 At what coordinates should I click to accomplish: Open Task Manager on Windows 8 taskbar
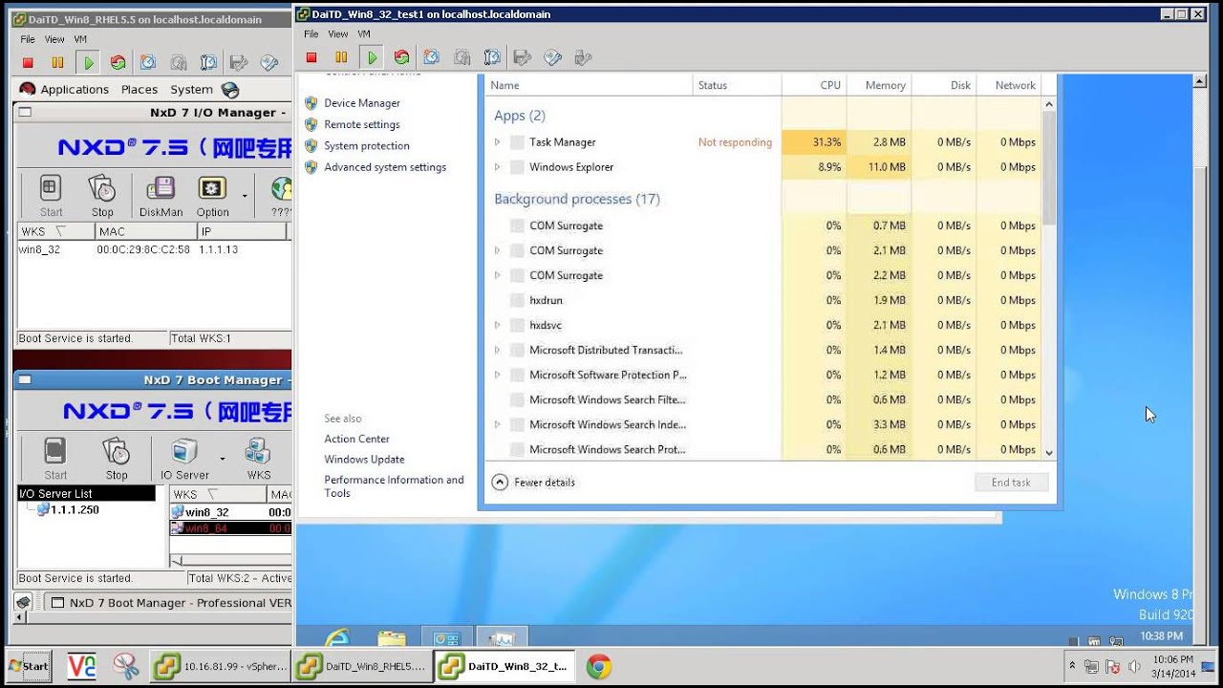click(x=503, y=638)
